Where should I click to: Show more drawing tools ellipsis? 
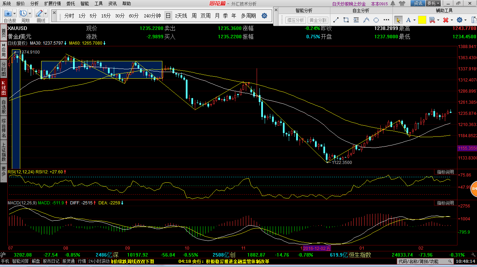pos(386,20)
